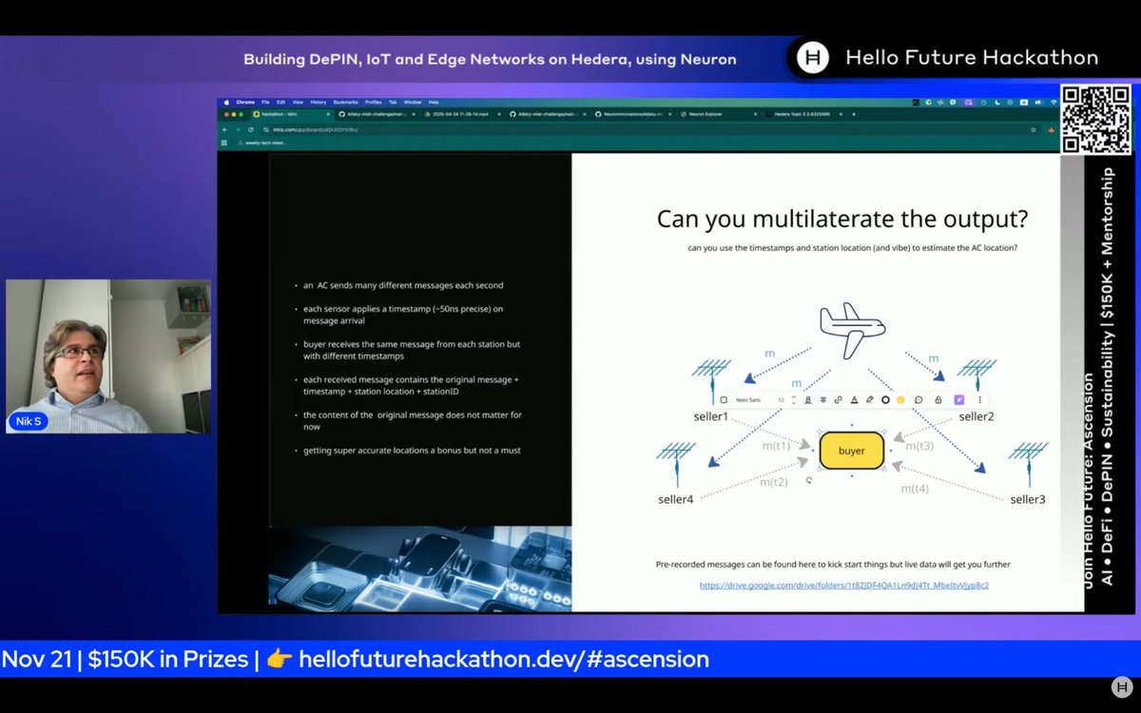Select the yellow buyer shape
Screen dimensions: 1141x713
tap(852, 451)
